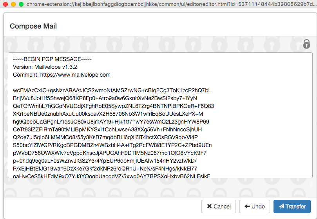317x219 pixels.
Task: Click the Version: Mailvelope v1.3.2 line
Action: click(45, 67)
